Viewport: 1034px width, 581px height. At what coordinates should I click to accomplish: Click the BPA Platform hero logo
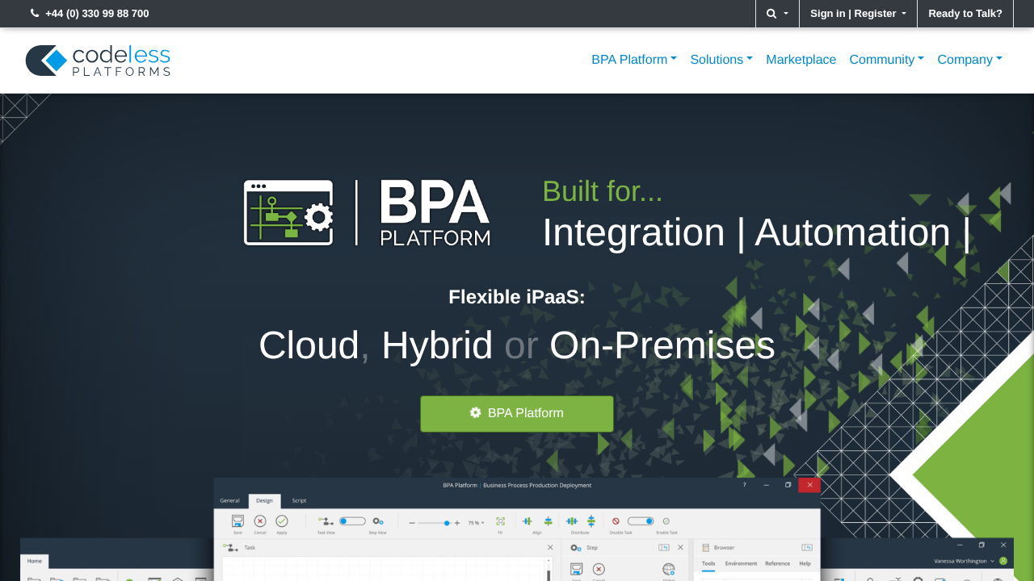point(367,213)
